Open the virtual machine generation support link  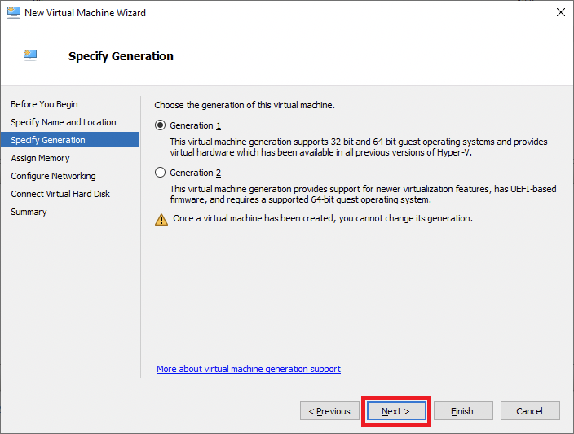[x=249, y=369]
